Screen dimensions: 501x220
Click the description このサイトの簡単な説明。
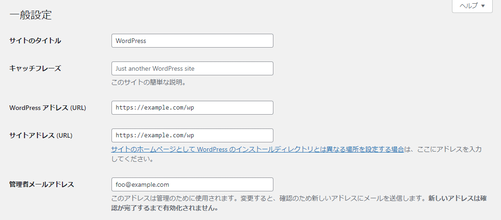148,82
